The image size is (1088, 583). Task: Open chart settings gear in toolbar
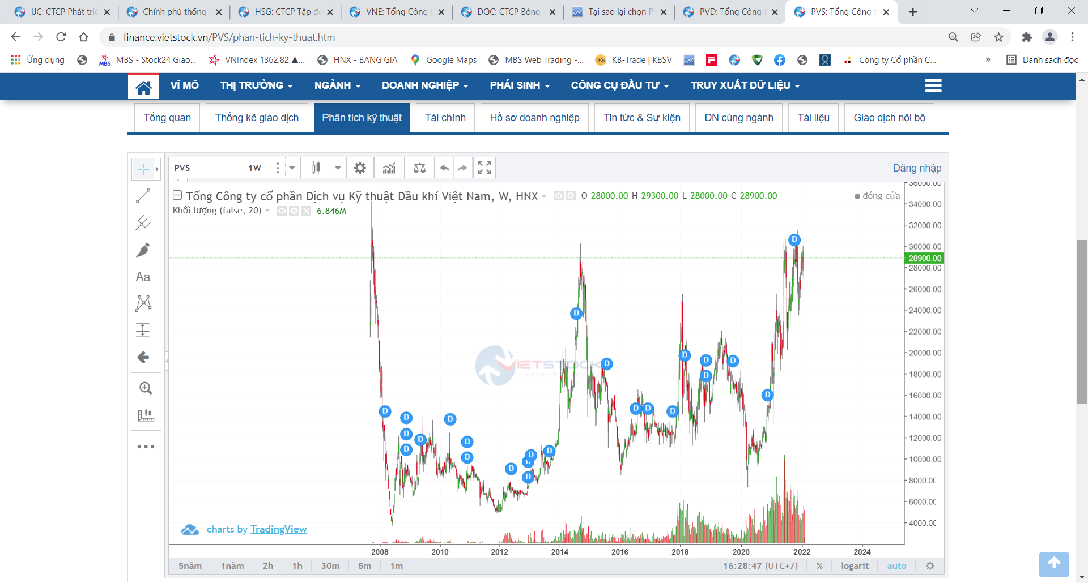pyautogui.click(x=360, y=168)
